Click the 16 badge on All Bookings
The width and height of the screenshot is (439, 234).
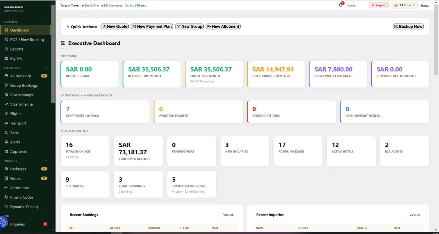[x=44, y=76]
